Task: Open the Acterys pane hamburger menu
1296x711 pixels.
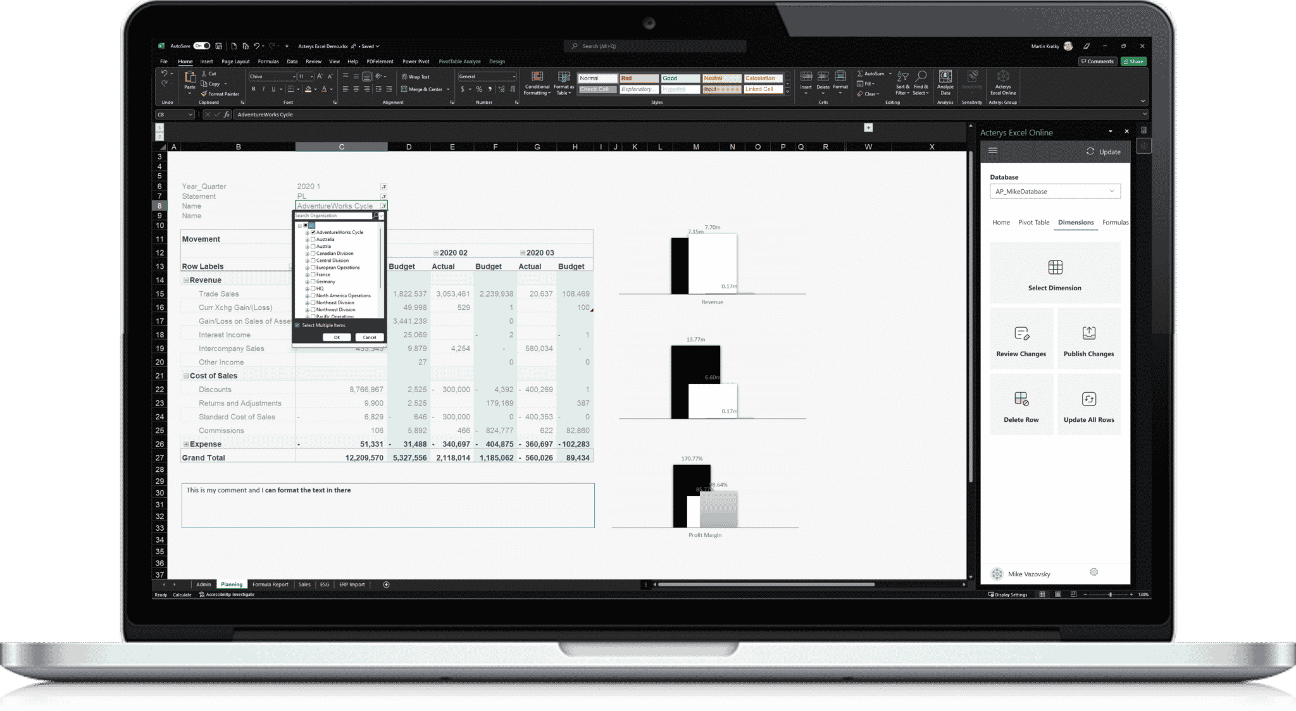Action: [x=993, y=151]
